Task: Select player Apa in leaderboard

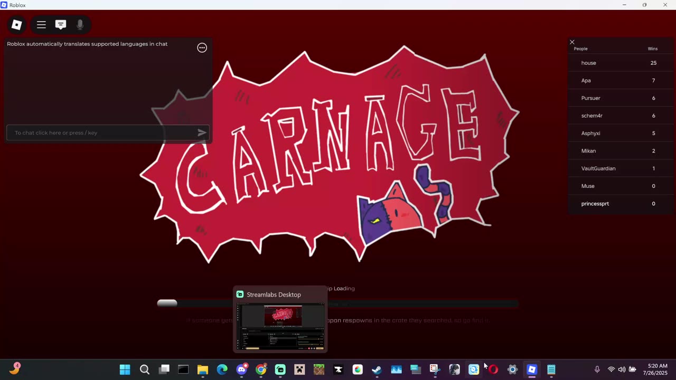Action: click(622, 80)
